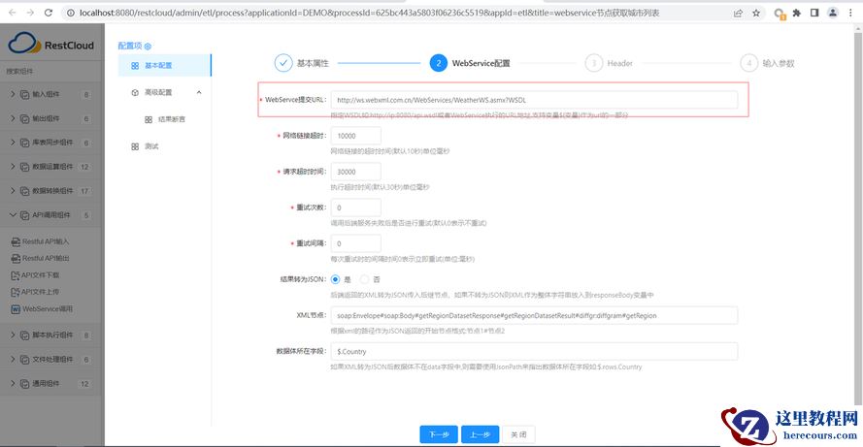The width and height of the screenshot is (863, 447).
Task: Click the 重试次数 input field
Action: [x=355, y=208]
